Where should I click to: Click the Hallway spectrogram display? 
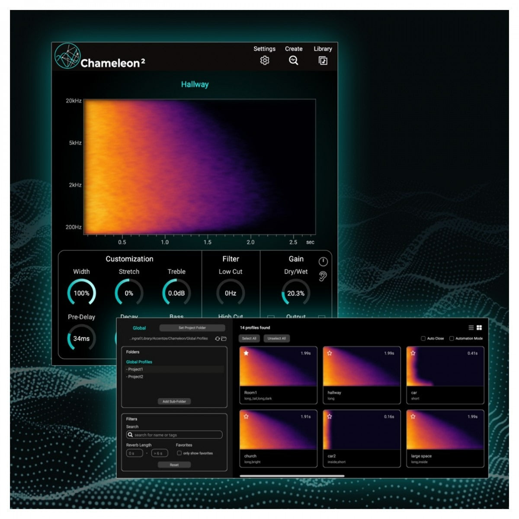coord(200,167)
